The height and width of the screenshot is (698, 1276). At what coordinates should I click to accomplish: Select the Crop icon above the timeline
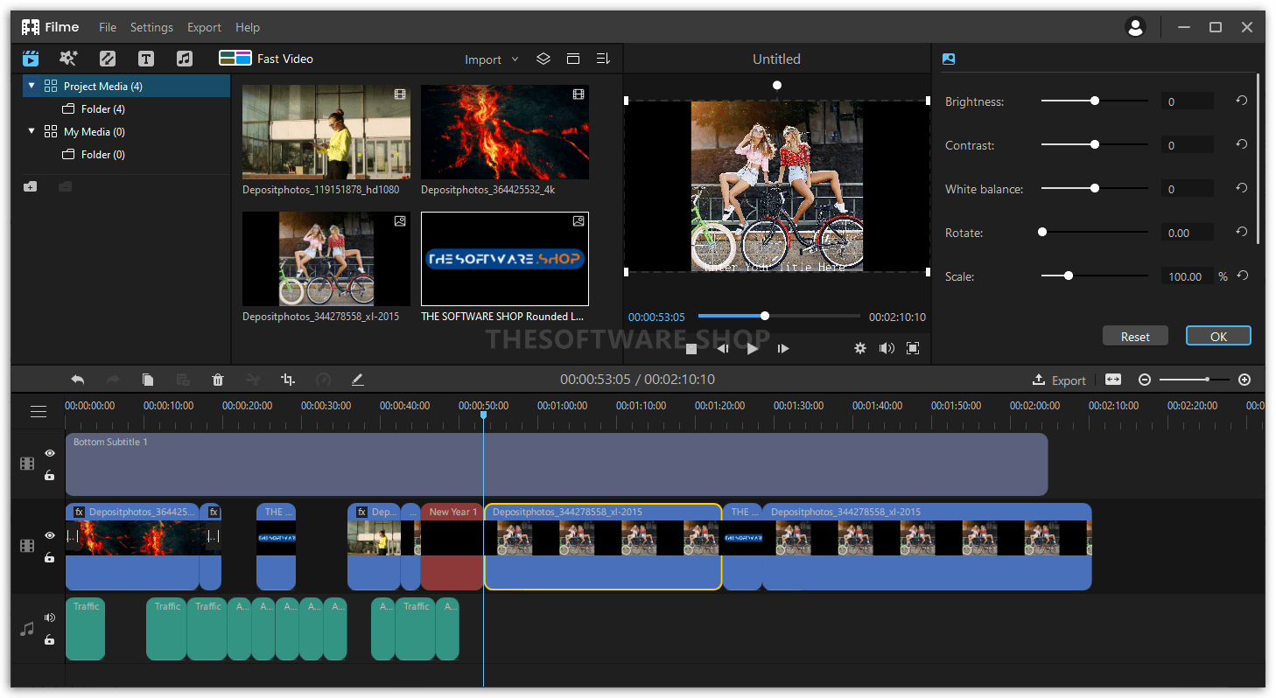click(288, 380)
